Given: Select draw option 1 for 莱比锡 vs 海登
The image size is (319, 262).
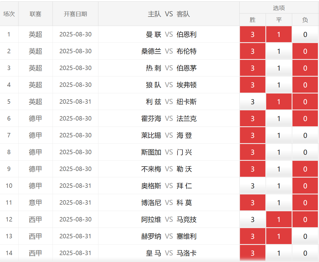Looking at the screenshot, I should click(x=279, y=135).
